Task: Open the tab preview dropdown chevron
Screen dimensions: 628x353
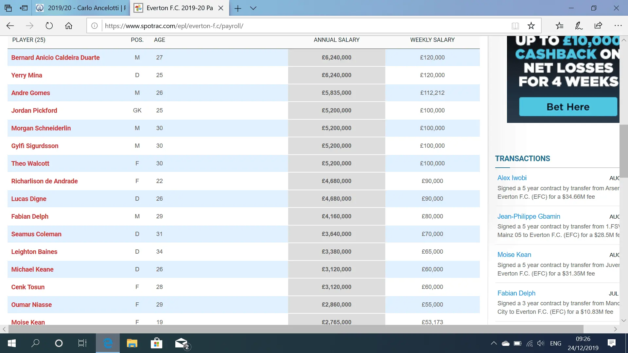Action: (x=253, y=8)
